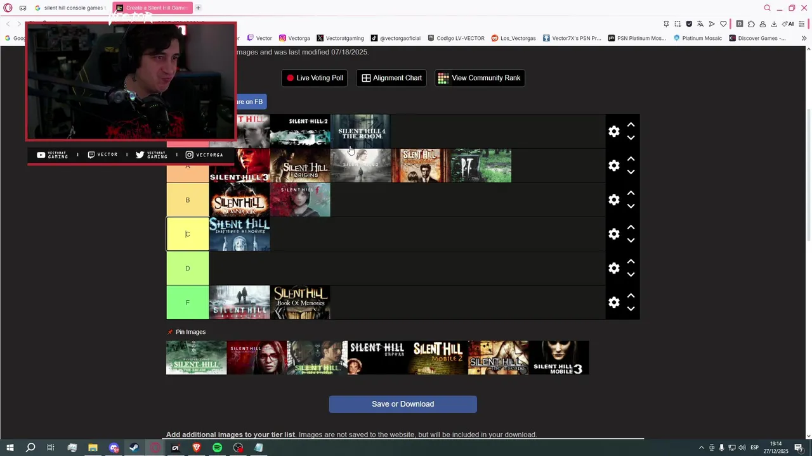Open settings gear for the D tier row
Image resolution: width=812 pixels, height=456 pixels.
[x=613, y=269]
